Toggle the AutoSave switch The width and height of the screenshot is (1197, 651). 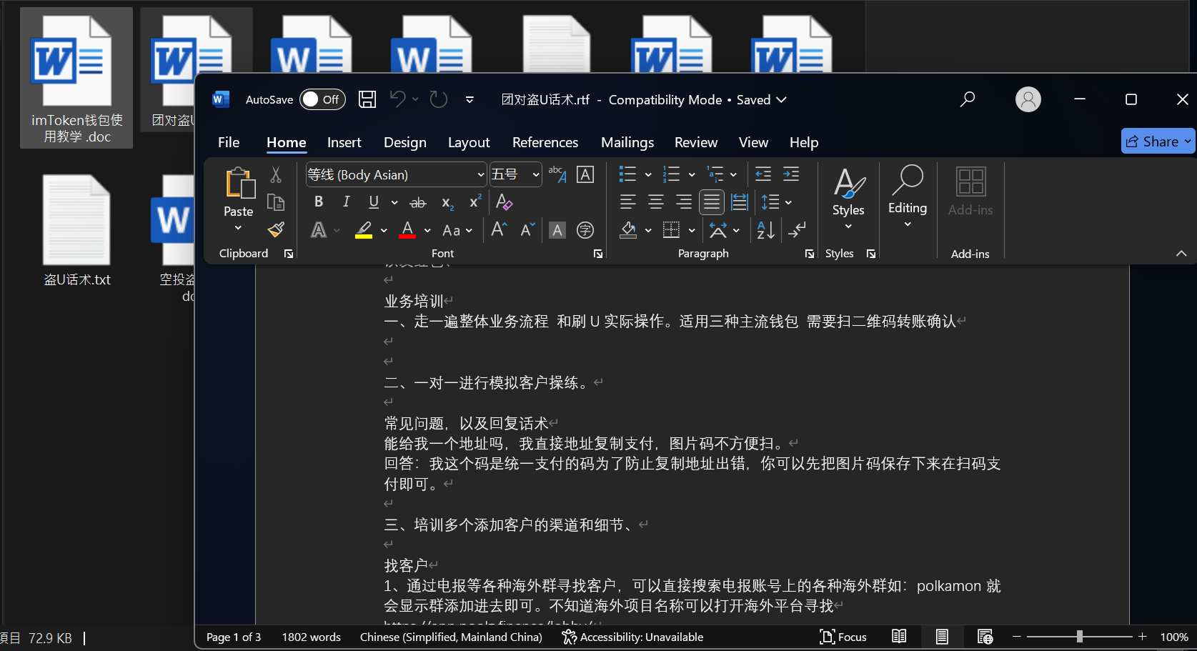point(322,99)
